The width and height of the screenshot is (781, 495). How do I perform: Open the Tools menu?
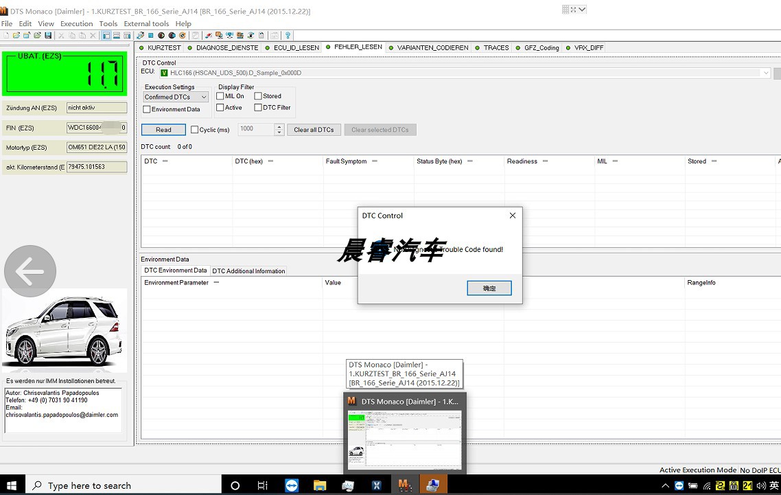point(108,23)
